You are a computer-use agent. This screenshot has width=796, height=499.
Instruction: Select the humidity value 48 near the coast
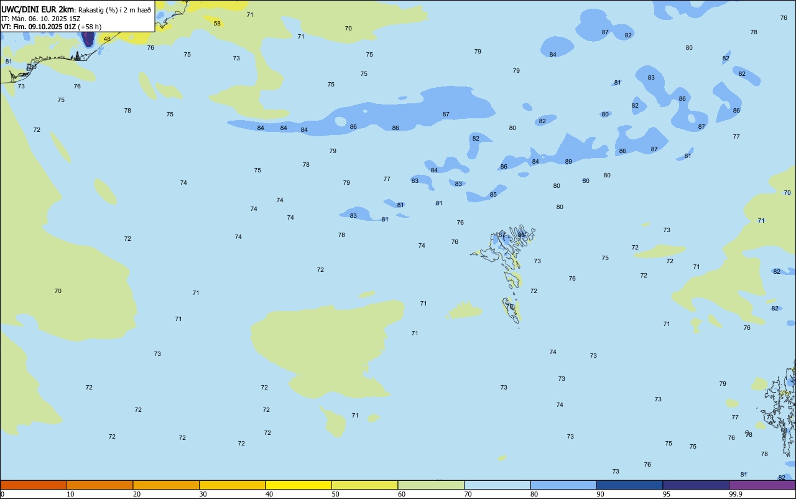(x=107, y=39)
